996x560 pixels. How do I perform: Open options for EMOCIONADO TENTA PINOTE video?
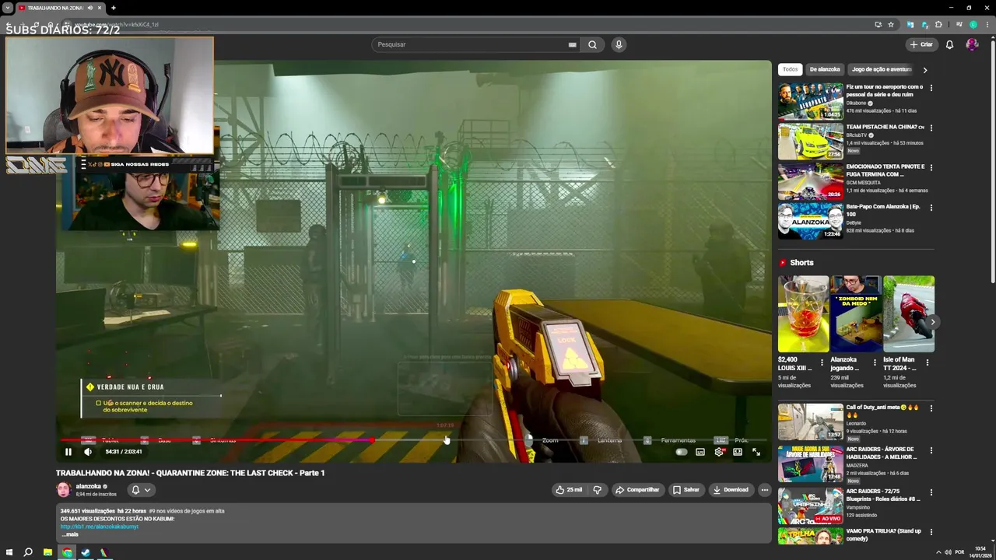coord(931,167)
